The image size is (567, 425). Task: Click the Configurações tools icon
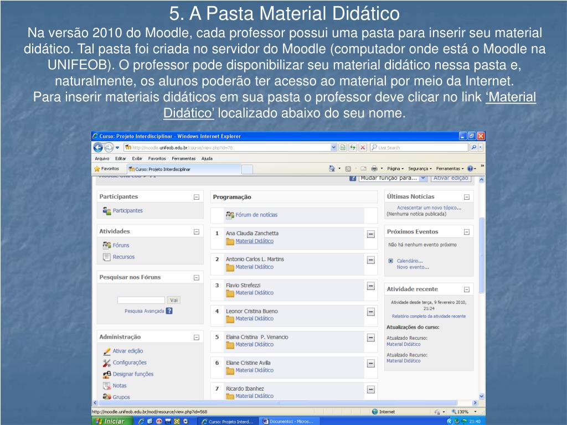pos(107,363)
